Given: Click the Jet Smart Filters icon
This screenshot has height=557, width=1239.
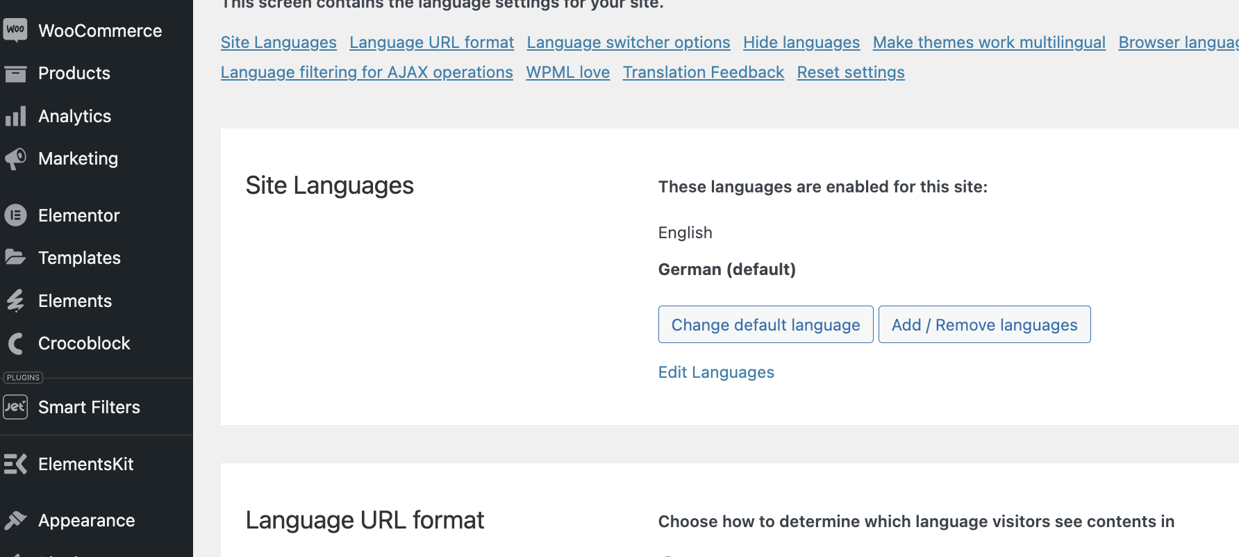Looking at the screenshot, I should pyautogui.click(x=15, y=407).
